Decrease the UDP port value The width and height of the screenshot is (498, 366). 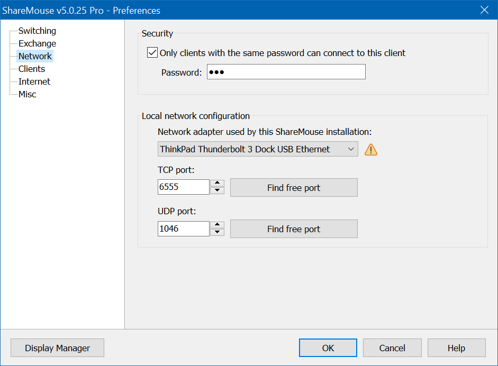218,232
